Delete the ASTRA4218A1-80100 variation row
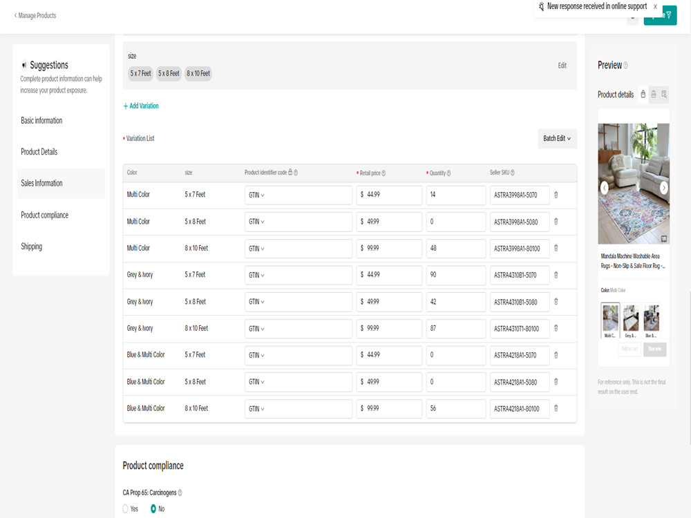Image resolution: width=691 pixels, height=518 pixels. click(556, 408)
